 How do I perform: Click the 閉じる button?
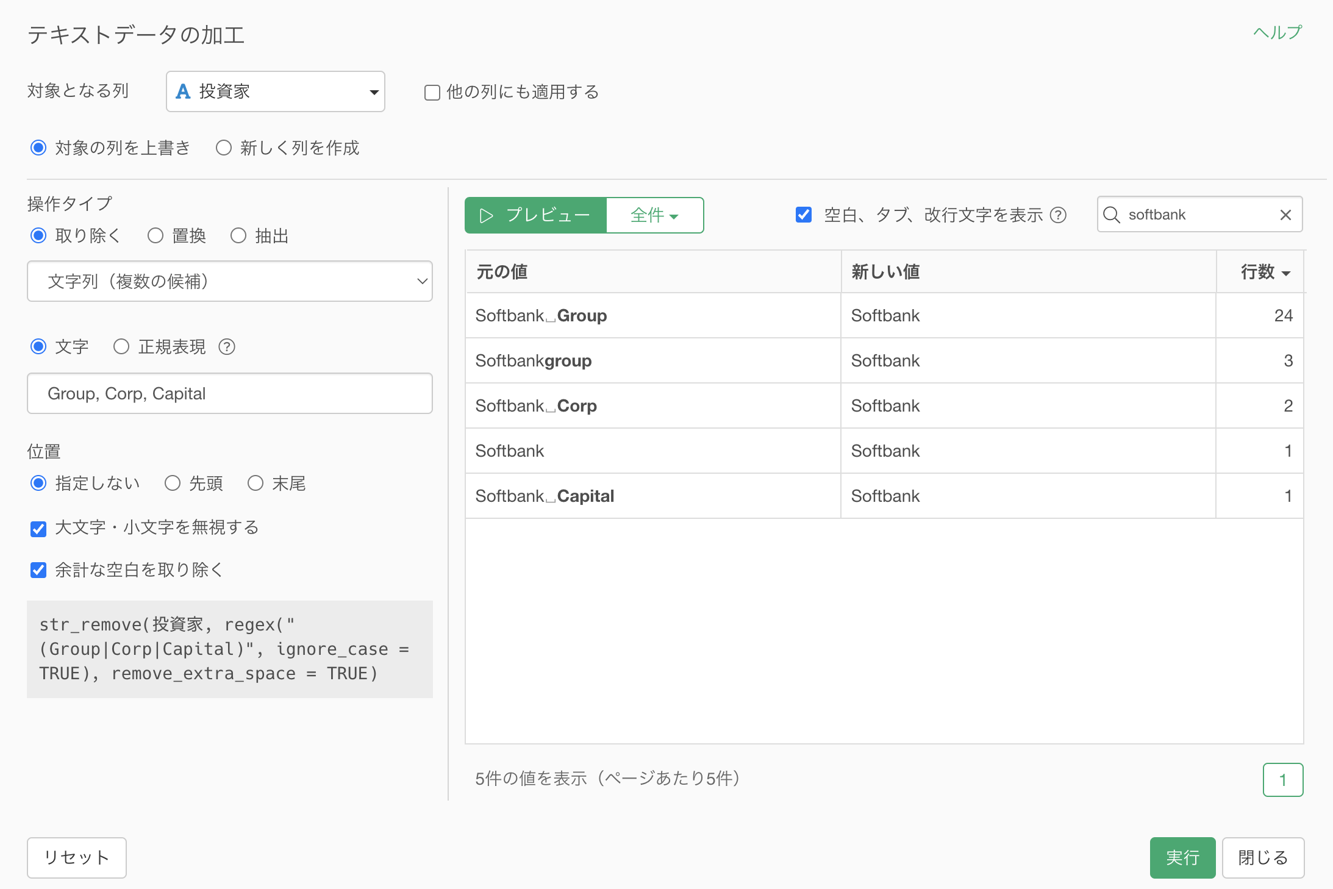coord(1263,858)
